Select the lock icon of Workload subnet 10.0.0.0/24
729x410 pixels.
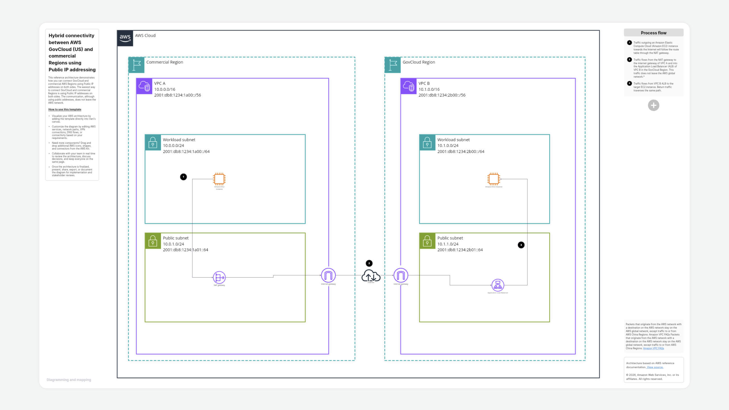click(x=153, y=142)
